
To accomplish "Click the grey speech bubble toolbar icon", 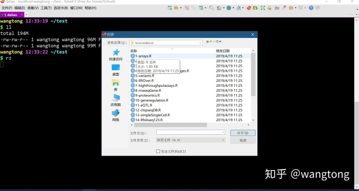I will click(318, 8).
